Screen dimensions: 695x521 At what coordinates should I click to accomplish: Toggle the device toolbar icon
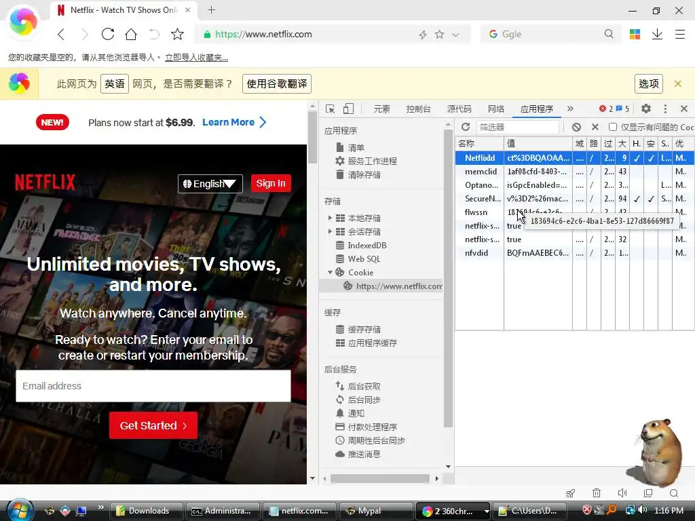(x=348, y=109)
